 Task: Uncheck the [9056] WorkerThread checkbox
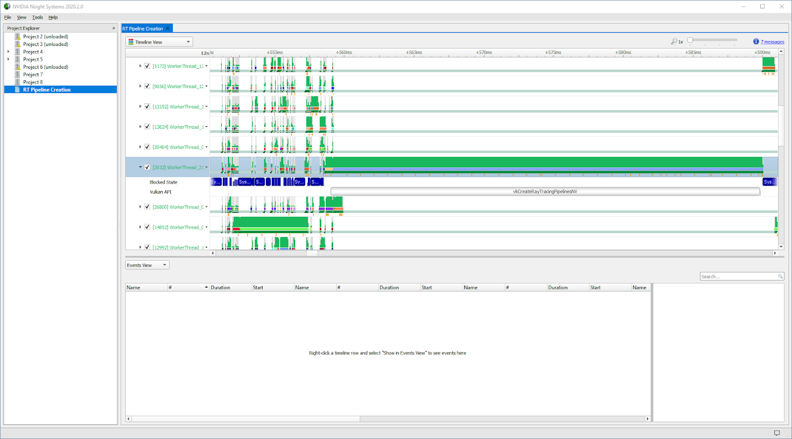(x=147, y=86)
